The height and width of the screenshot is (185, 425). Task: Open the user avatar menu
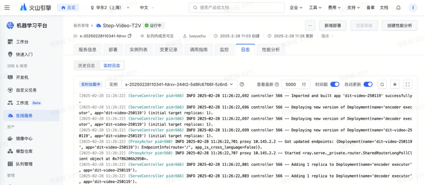(x=413, y=7)
